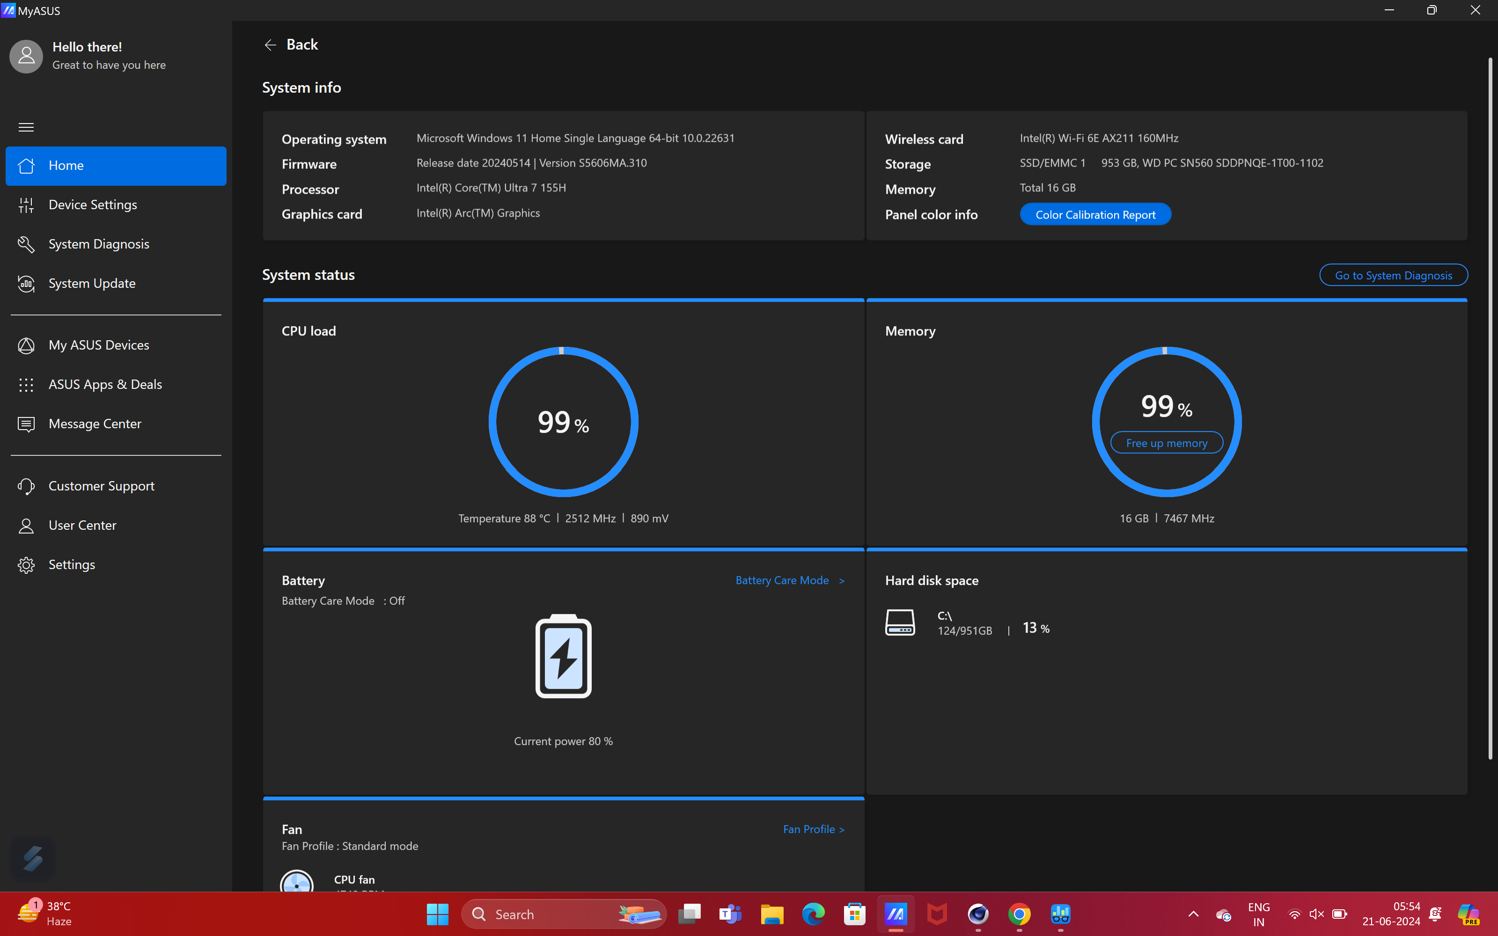1498x936 pixels.
Task: Expand Battery Care Mode link
Action: 789,580
